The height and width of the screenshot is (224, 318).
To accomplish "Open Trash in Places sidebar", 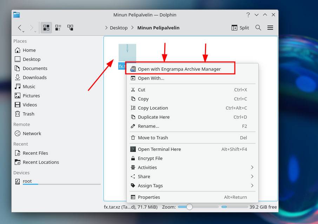I will pos(28,114).
